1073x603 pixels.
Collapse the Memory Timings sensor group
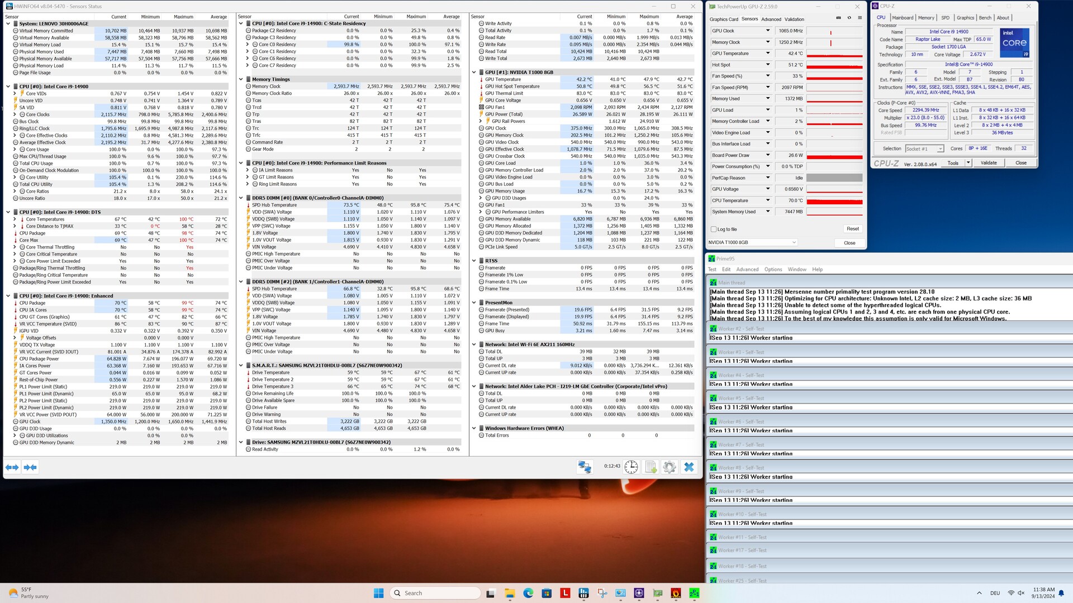[x=241, y=79]
